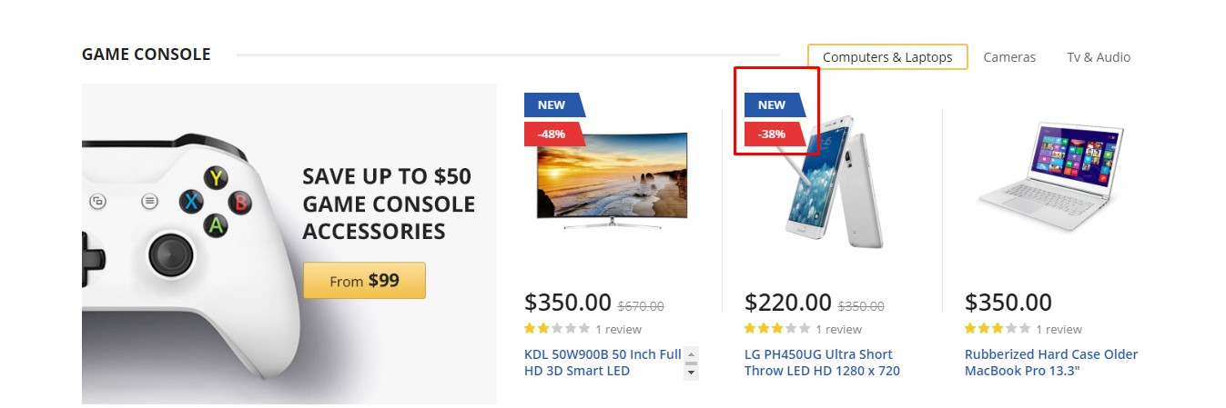The width and height of the screenshot is (1226, 408).
Task: Click the From $99 button
Action: (x=364, y=281)
